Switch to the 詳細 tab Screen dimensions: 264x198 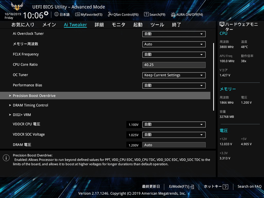pos(99,25)
